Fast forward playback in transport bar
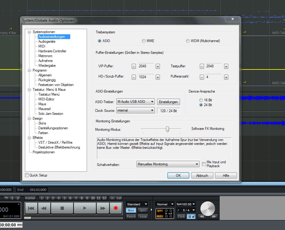285x230 pixels. (x=103, y=208)
